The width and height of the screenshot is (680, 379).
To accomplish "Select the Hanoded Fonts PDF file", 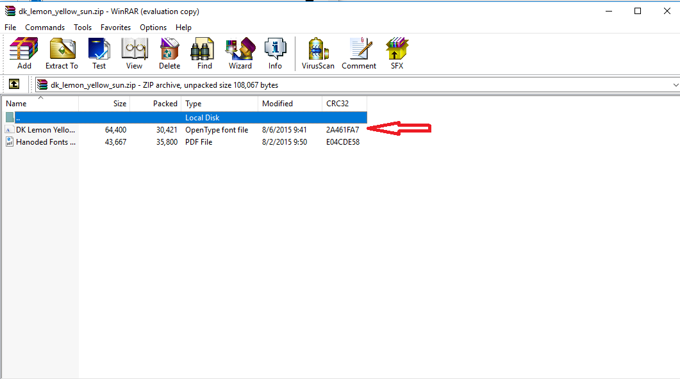I will tap(45, 142).
